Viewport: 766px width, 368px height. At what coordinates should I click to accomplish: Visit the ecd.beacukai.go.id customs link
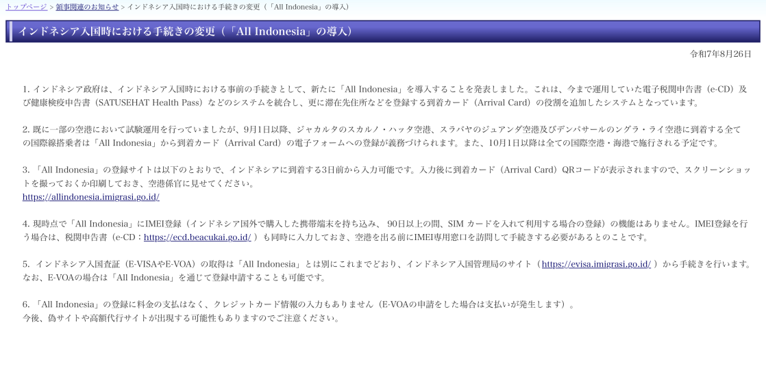tap(197, 237)
